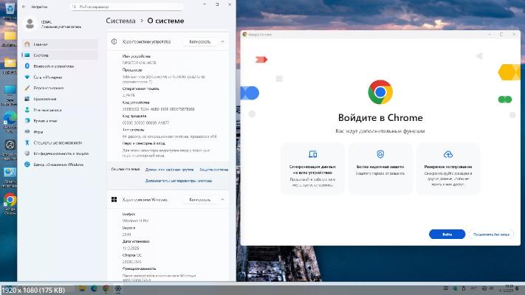Copy device specifications with Копировать button
This screenshot has height=295, width=525.
click(x=200, y=42)
